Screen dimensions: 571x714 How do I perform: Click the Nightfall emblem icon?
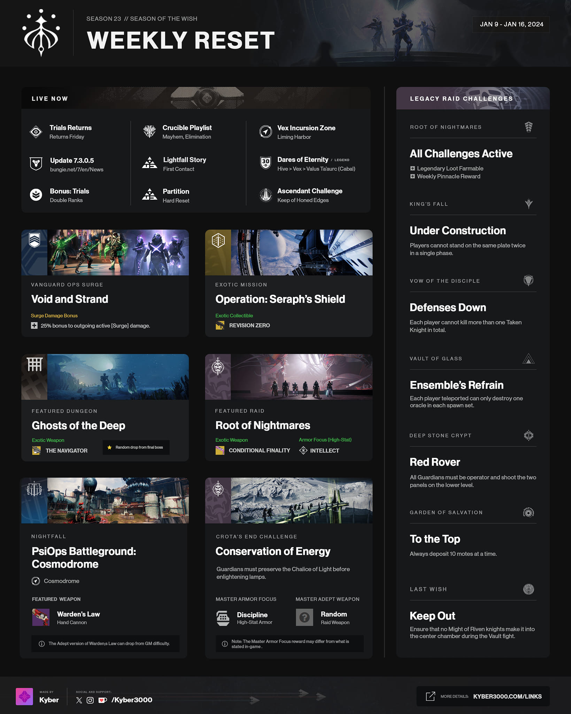tap(34, 489)
